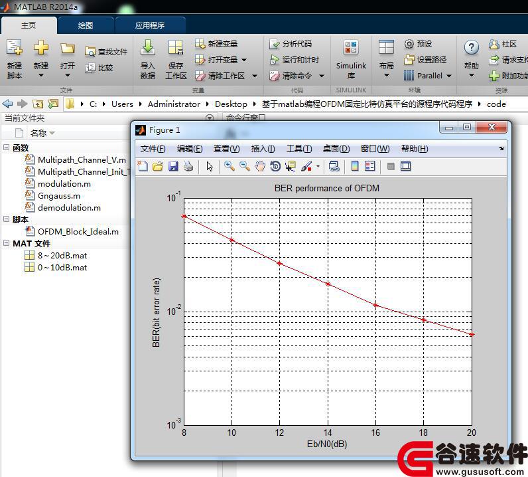Click Run and Time (运行和计时)
The width and height of the screenshot is (528, 477).
coord(294,60)
